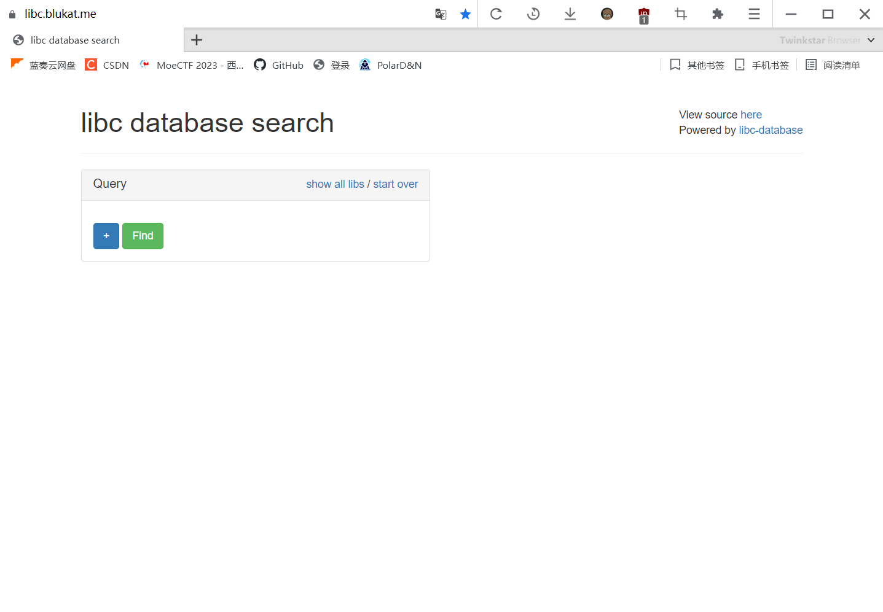Open the downloads arrow icon
Image resolution: width=883 pixels, height=612 pixels.
[570, 14]
